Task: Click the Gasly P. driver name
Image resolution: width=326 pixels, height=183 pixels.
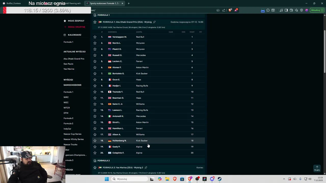Action: pyautogui.click(x=116, y=147)
